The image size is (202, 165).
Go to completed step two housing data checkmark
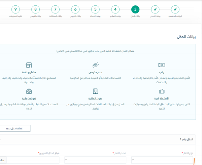pos(155,9)
